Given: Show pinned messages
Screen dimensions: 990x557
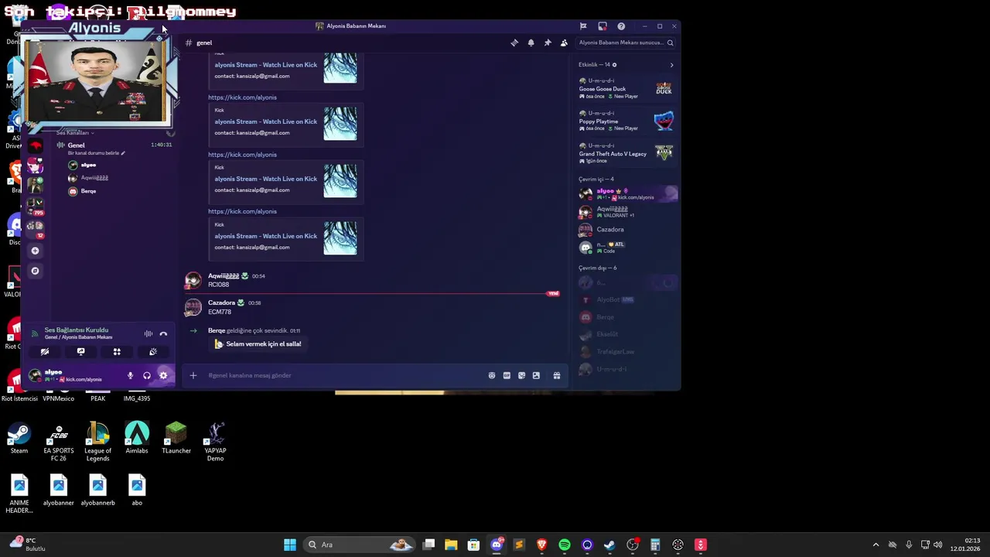Looking at the screenshot, I should click(548, 43).
